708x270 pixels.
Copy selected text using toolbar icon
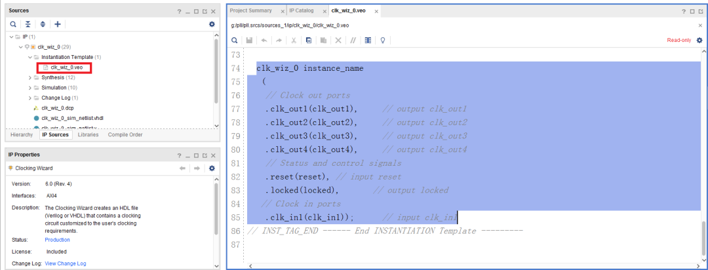coord(309,40)
